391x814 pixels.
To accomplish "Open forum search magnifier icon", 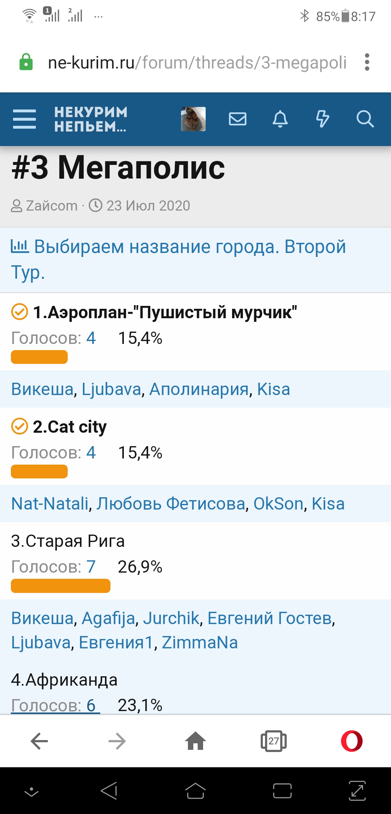I will [365, 119].
